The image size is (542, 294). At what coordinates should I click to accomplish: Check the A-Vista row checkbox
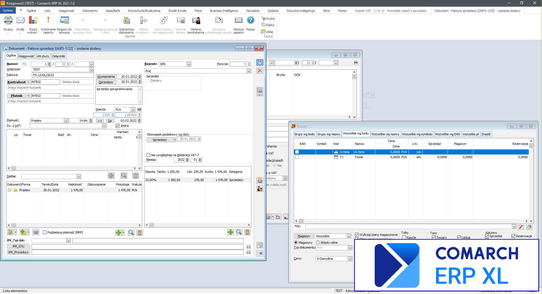point(297,152)
